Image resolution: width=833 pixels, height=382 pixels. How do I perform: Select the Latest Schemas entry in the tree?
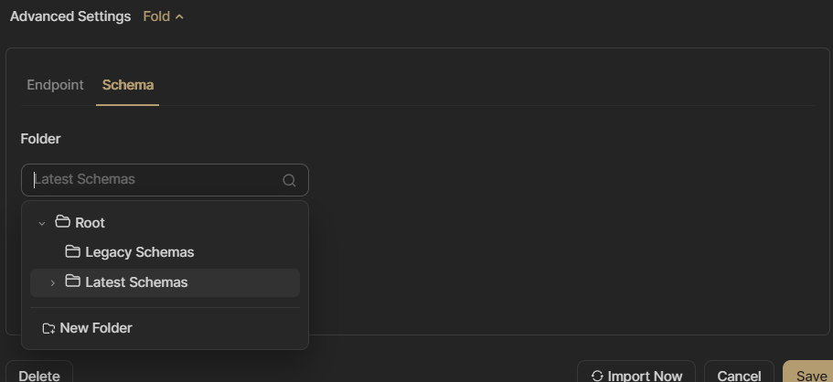click(x=166, y=282)
